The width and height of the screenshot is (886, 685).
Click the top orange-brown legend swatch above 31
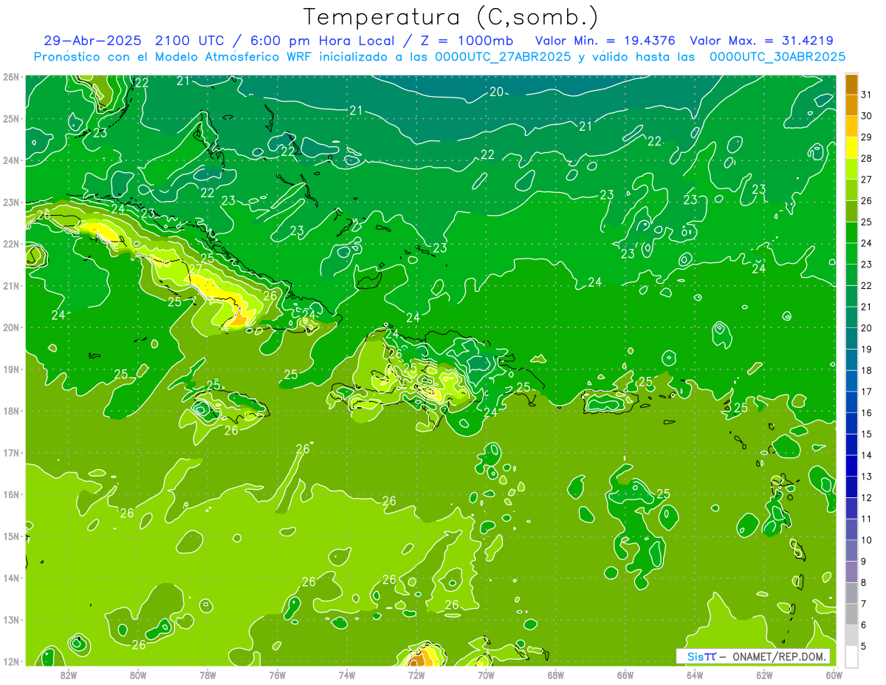(x=851, y=84)
